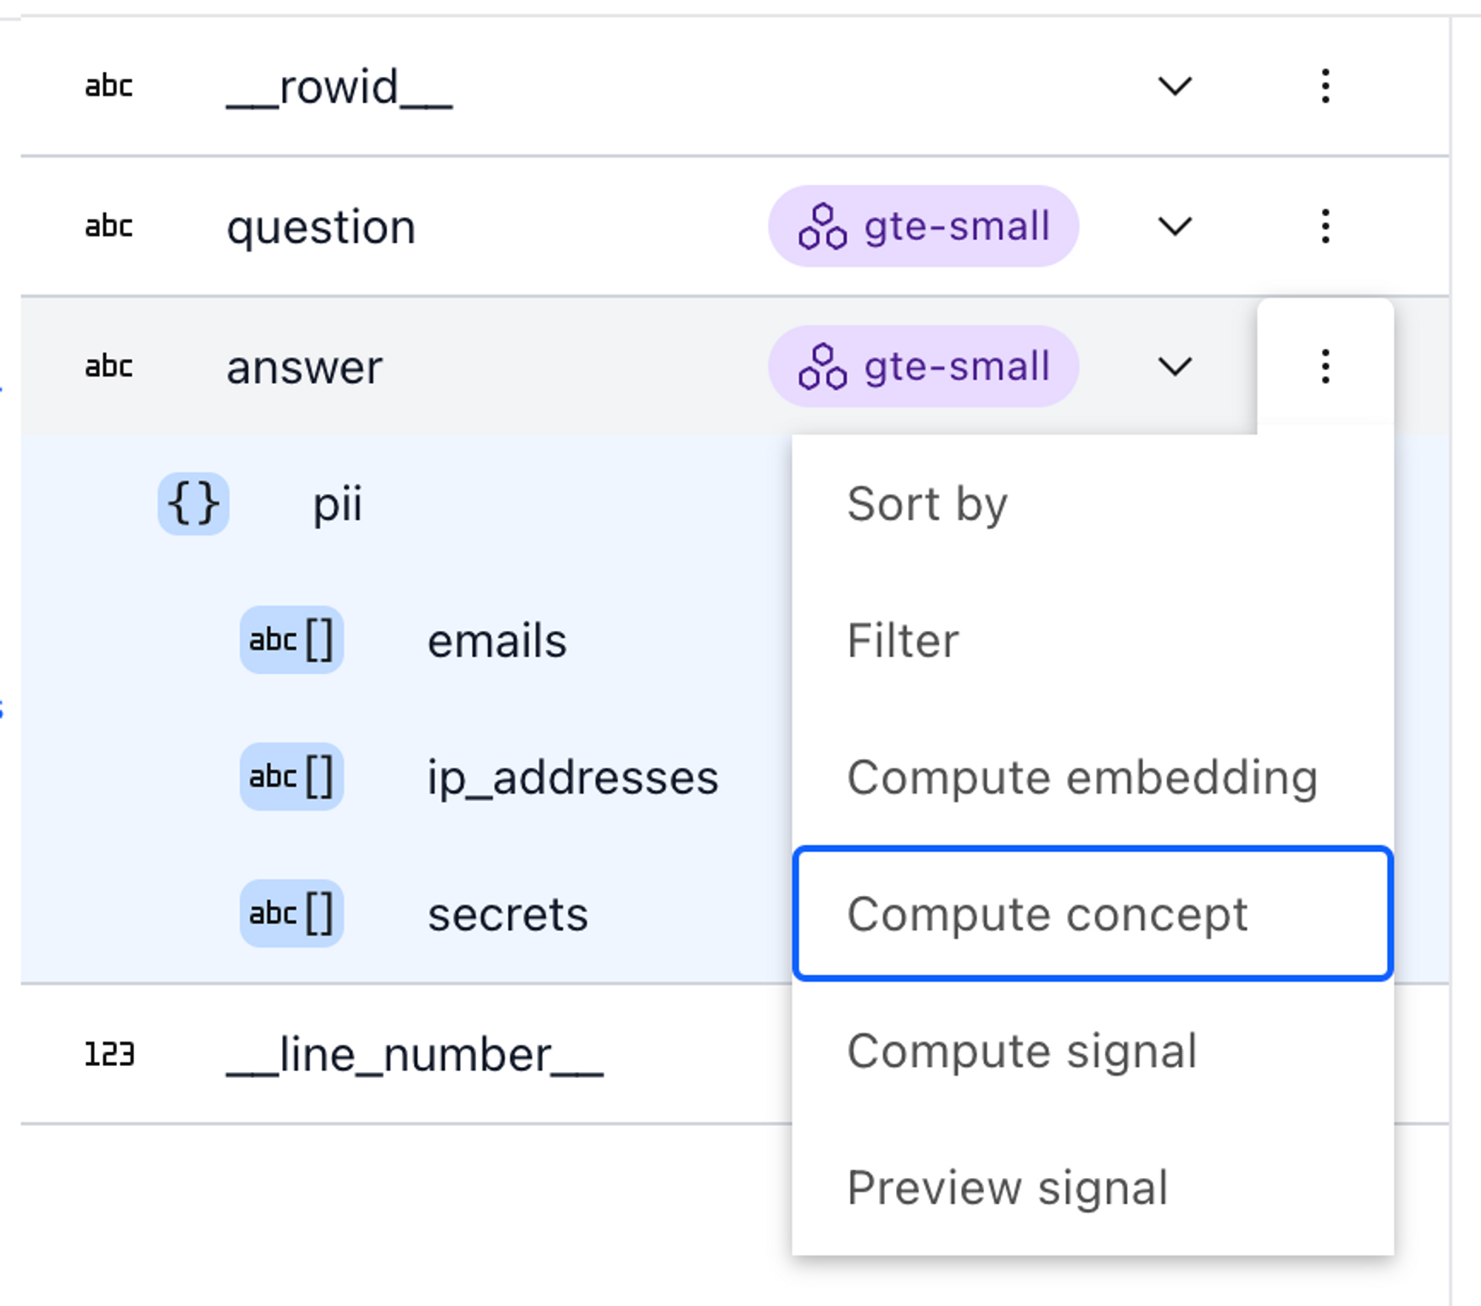Select the pii field row
Image resolution: width=1481 pixels, height=1306 pixels.
(x=406, y=503)
